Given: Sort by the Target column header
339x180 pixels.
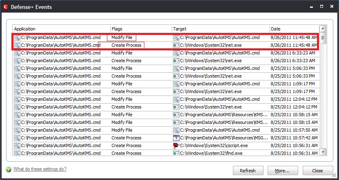Looking at the screenshot, I should pyautogui.click(x=221, y=29).
